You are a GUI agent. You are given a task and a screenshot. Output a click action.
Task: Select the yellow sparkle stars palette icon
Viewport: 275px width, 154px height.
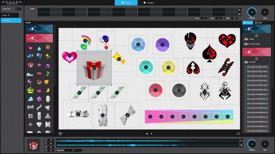(47, 56)
